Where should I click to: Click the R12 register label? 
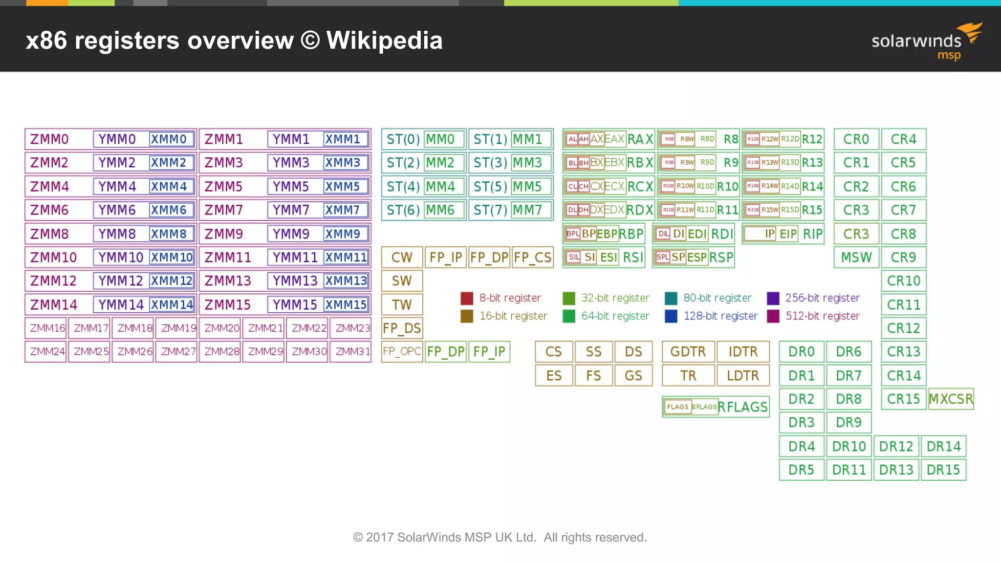[812, 139]
